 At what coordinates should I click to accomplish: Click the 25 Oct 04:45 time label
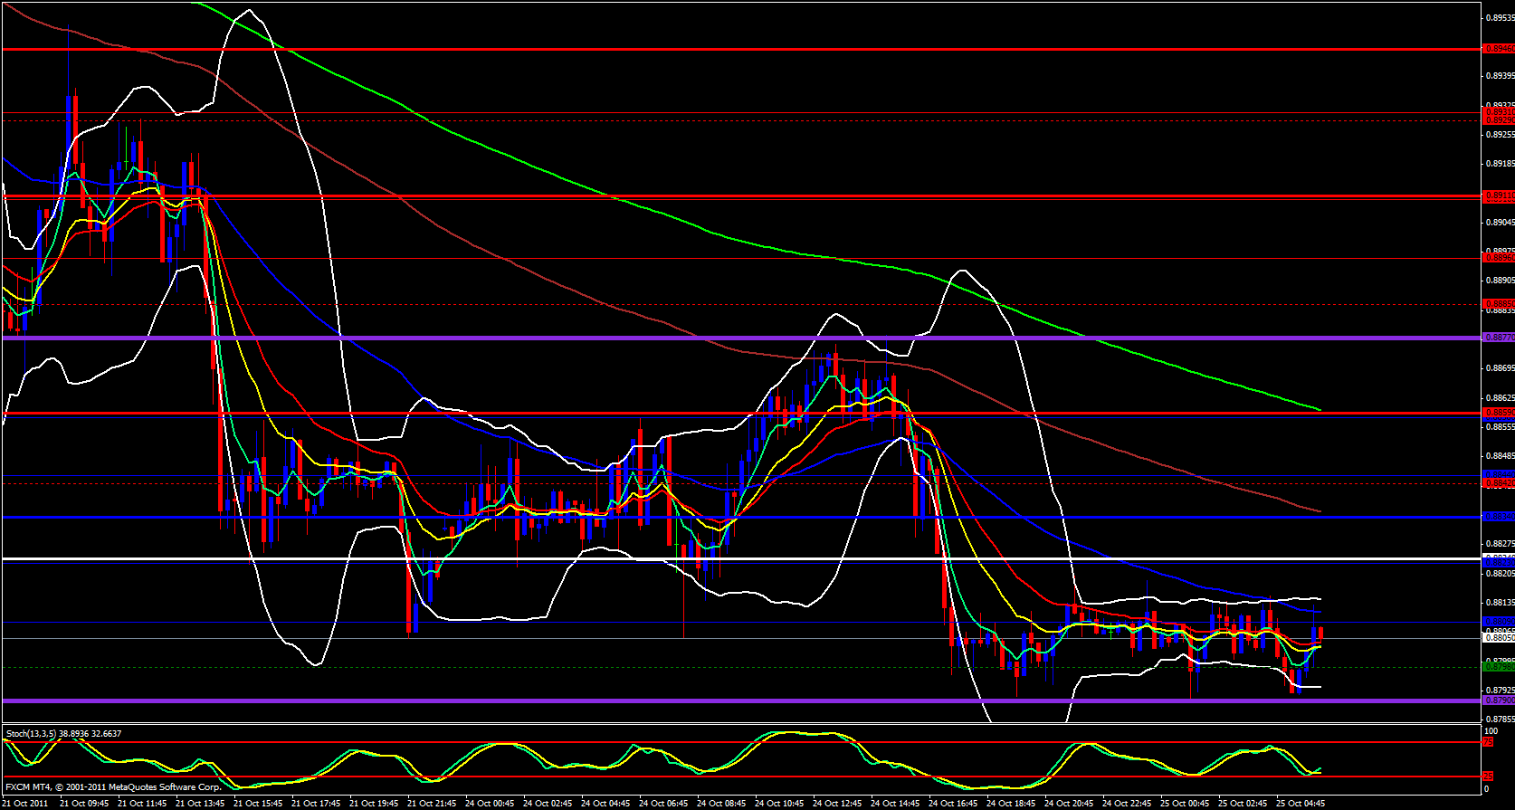pos(1301,803)
